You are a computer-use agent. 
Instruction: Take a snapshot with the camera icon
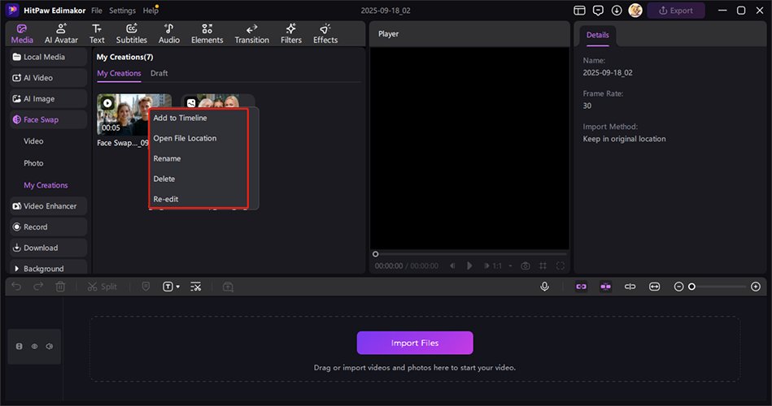tap(526, 266)
